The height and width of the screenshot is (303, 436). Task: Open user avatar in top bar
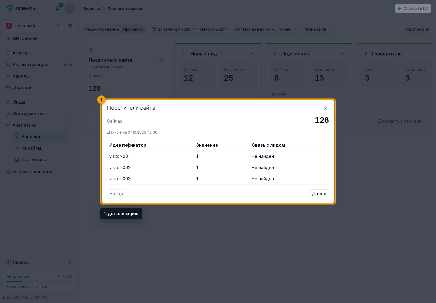[70, 8]
